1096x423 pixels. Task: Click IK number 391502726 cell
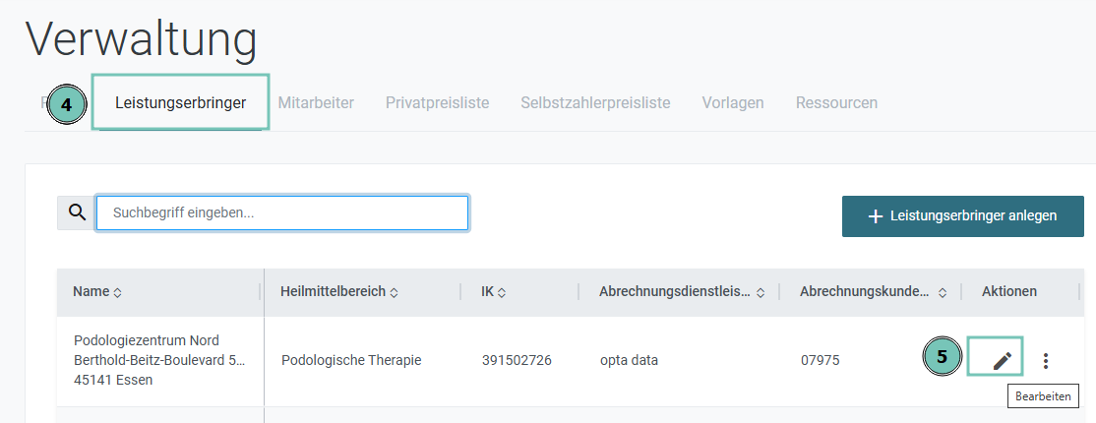click(517, 361)
